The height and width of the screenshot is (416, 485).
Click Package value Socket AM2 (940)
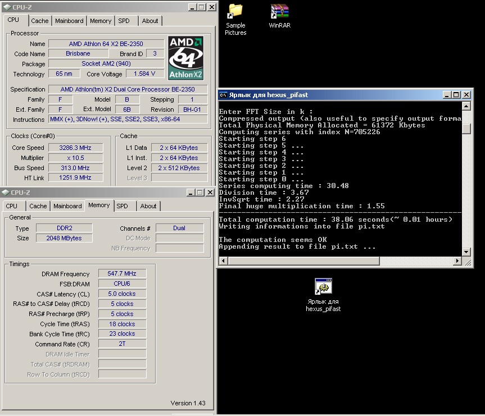coord(106,63)
